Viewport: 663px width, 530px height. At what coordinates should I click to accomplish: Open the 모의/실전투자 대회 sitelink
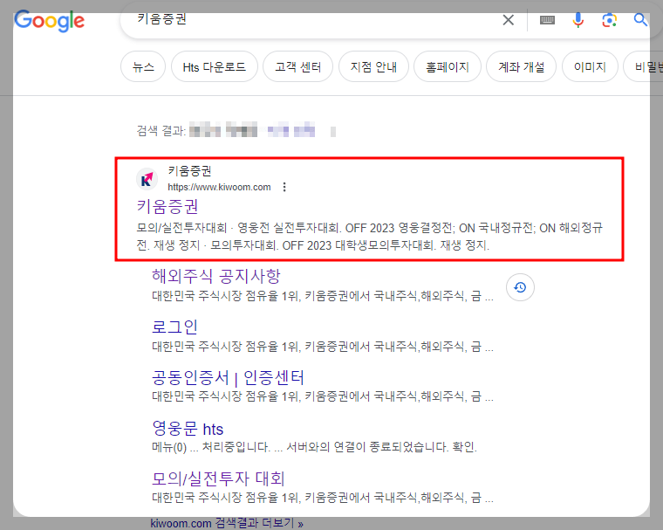(x=218, y=478)
